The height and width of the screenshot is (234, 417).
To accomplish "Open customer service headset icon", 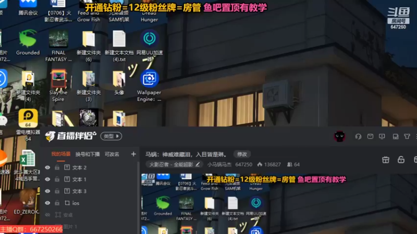I will (x=358, y=136).
